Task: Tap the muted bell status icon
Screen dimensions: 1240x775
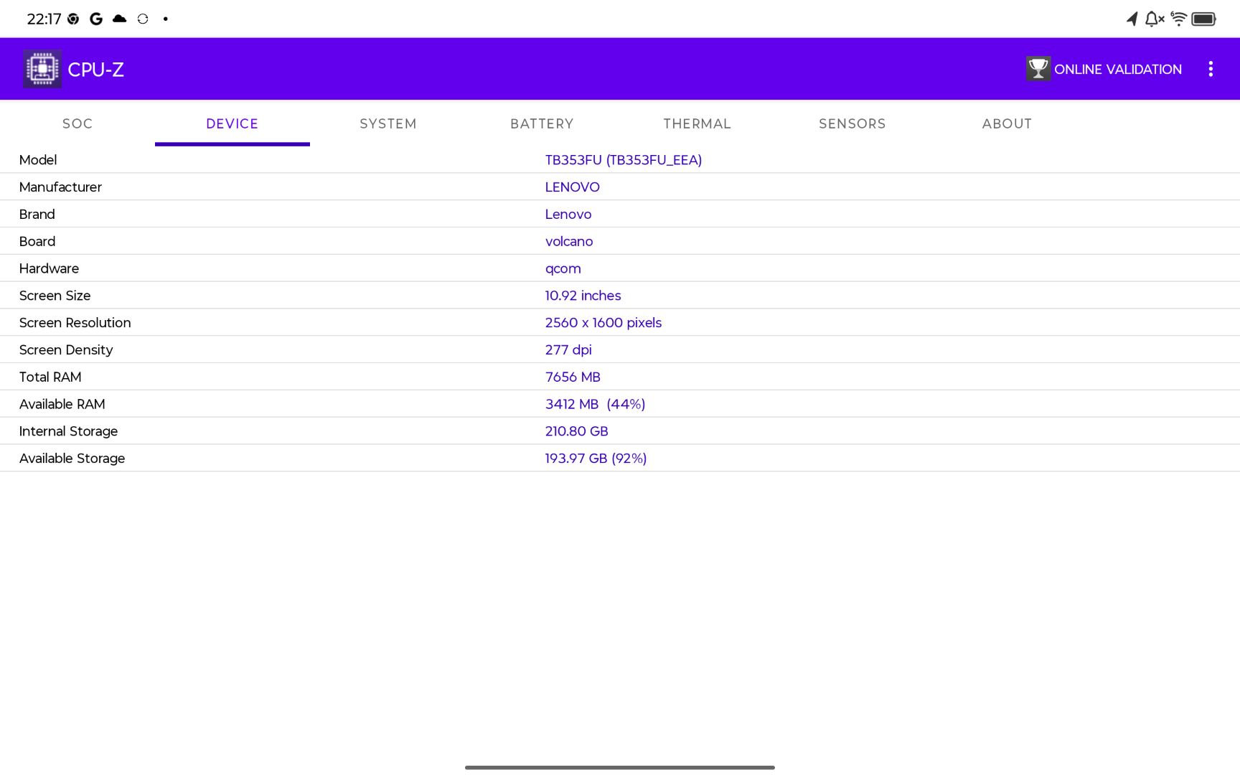Action: click(1154, 19)
